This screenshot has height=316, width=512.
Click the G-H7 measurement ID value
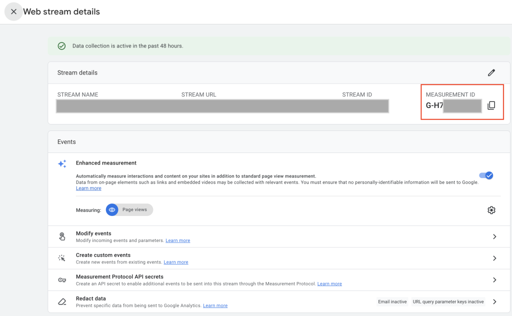(434, 105)
